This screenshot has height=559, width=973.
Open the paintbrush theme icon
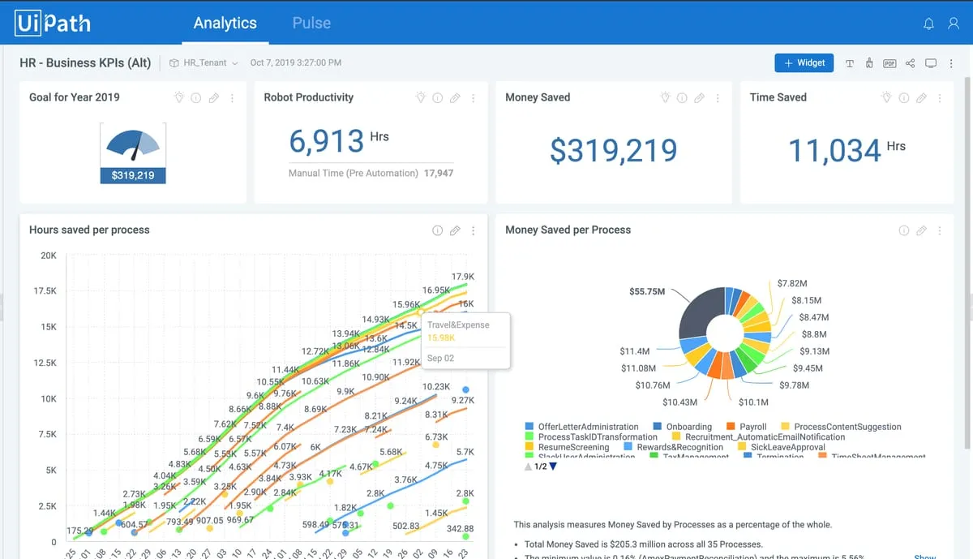(x=868, y=63)
